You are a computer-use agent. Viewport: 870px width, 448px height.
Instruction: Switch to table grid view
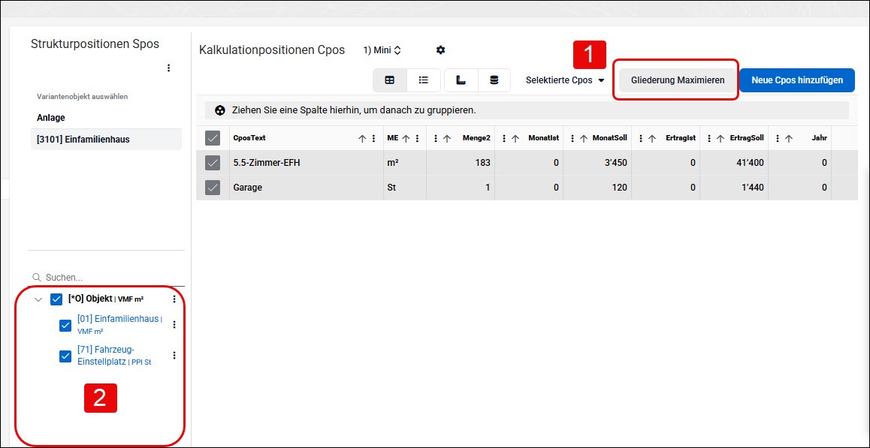point(390,80)
